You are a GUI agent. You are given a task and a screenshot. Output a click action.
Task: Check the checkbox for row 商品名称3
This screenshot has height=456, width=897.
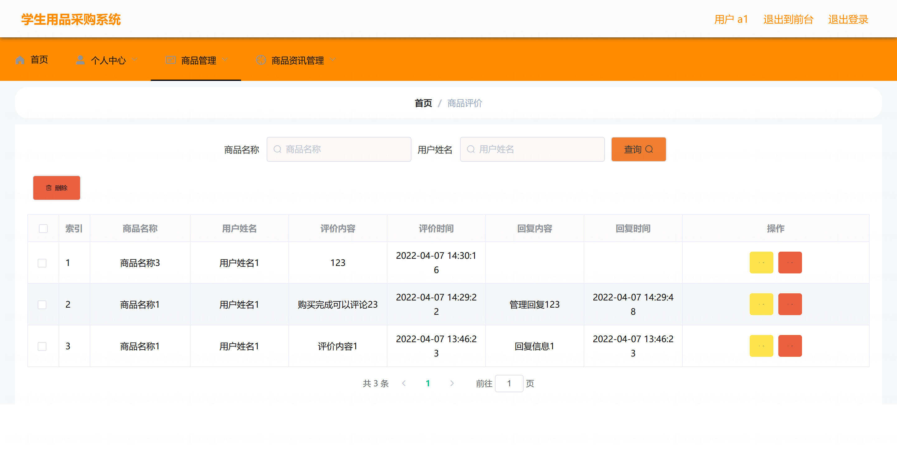pyautogui.click(x=42, y=263)
